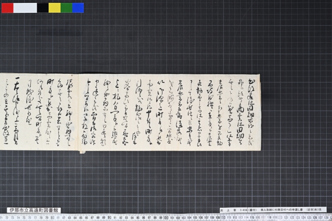Select the wide right sheet of the manuscript
Screen dimensions: 332x221
tap(170, 112)
